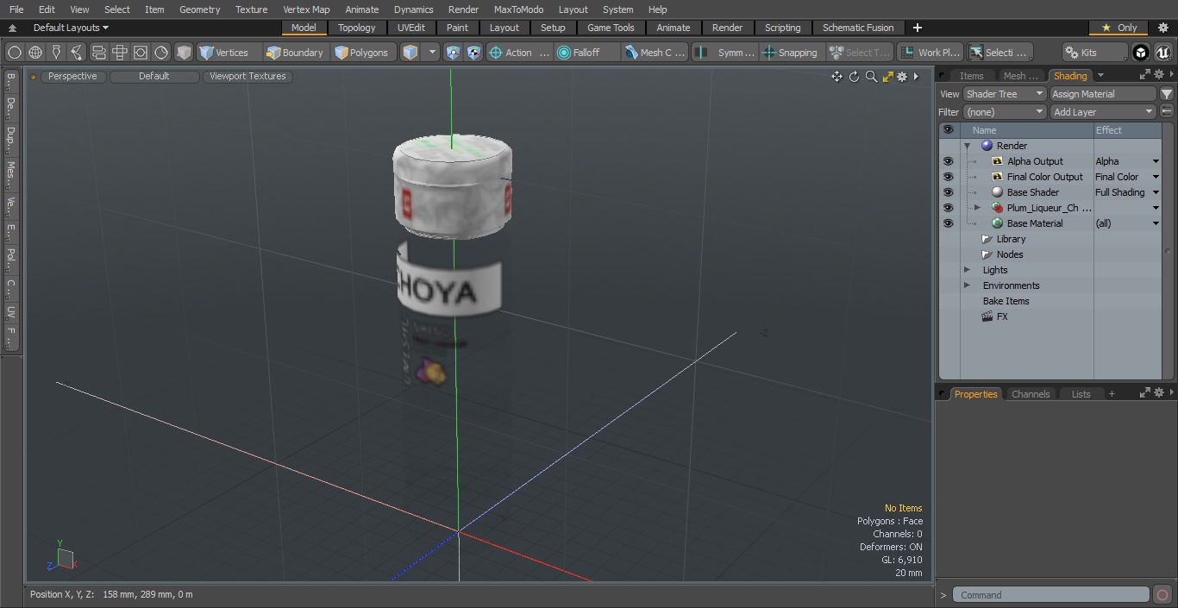
Task: Open the Shader Tree view dropdown
Action: pos(1005,94)
